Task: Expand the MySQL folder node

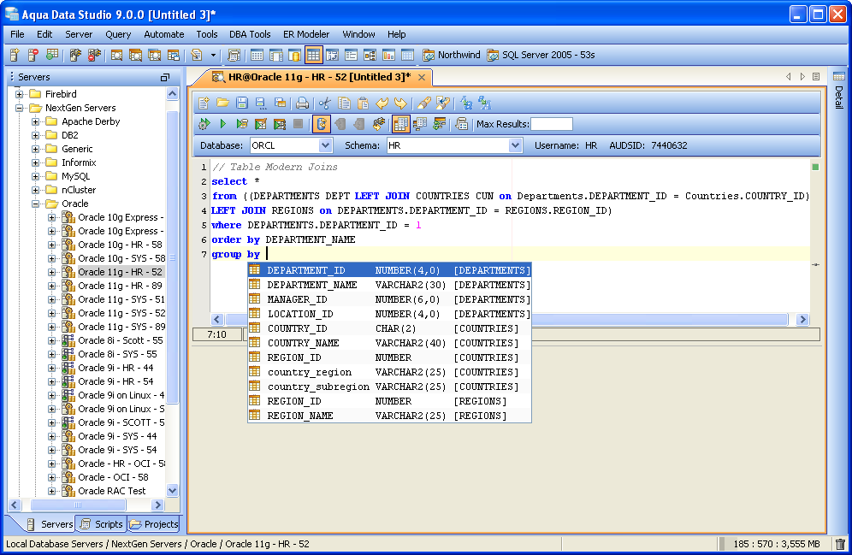Action: 35,176
